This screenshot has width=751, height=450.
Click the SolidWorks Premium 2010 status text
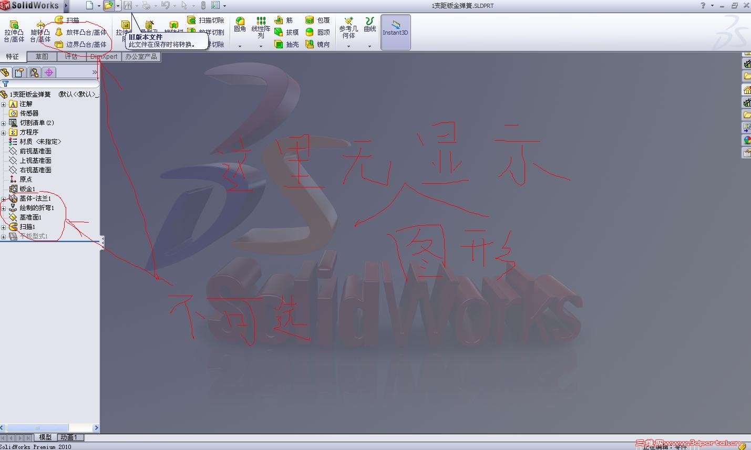(36, 447)
